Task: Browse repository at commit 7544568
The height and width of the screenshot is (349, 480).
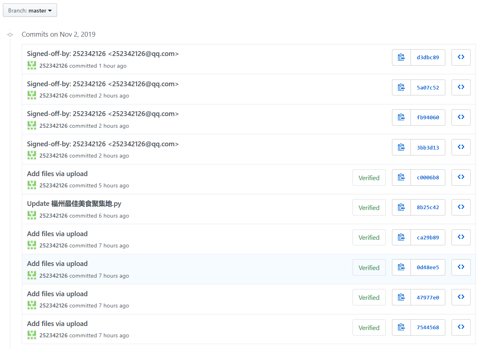Action: (x=461, y=328)
